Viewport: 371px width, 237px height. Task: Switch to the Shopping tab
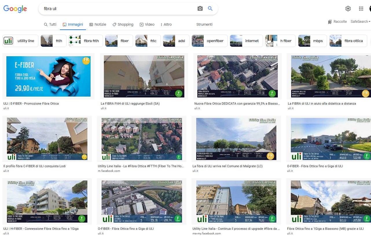pyautogui.click(x=123, y=25)
